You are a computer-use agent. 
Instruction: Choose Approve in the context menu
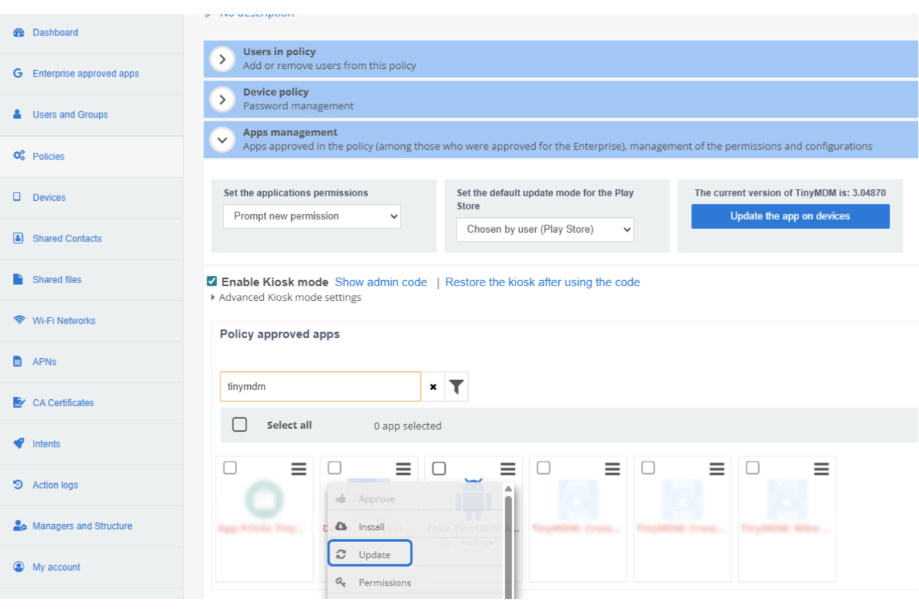(x=415, y=499)
